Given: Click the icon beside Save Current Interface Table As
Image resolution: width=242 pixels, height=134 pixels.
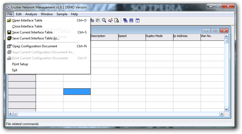Looking at the screenshot, I should click(x=9, y=38).
